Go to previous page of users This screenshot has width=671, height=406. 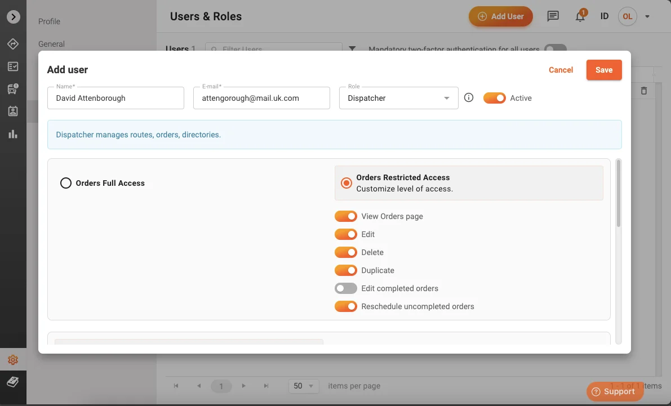click(x=198, y=386)
